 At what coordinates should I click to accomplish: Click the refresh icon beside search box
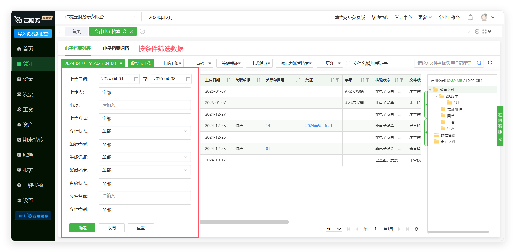coord(490,63)
